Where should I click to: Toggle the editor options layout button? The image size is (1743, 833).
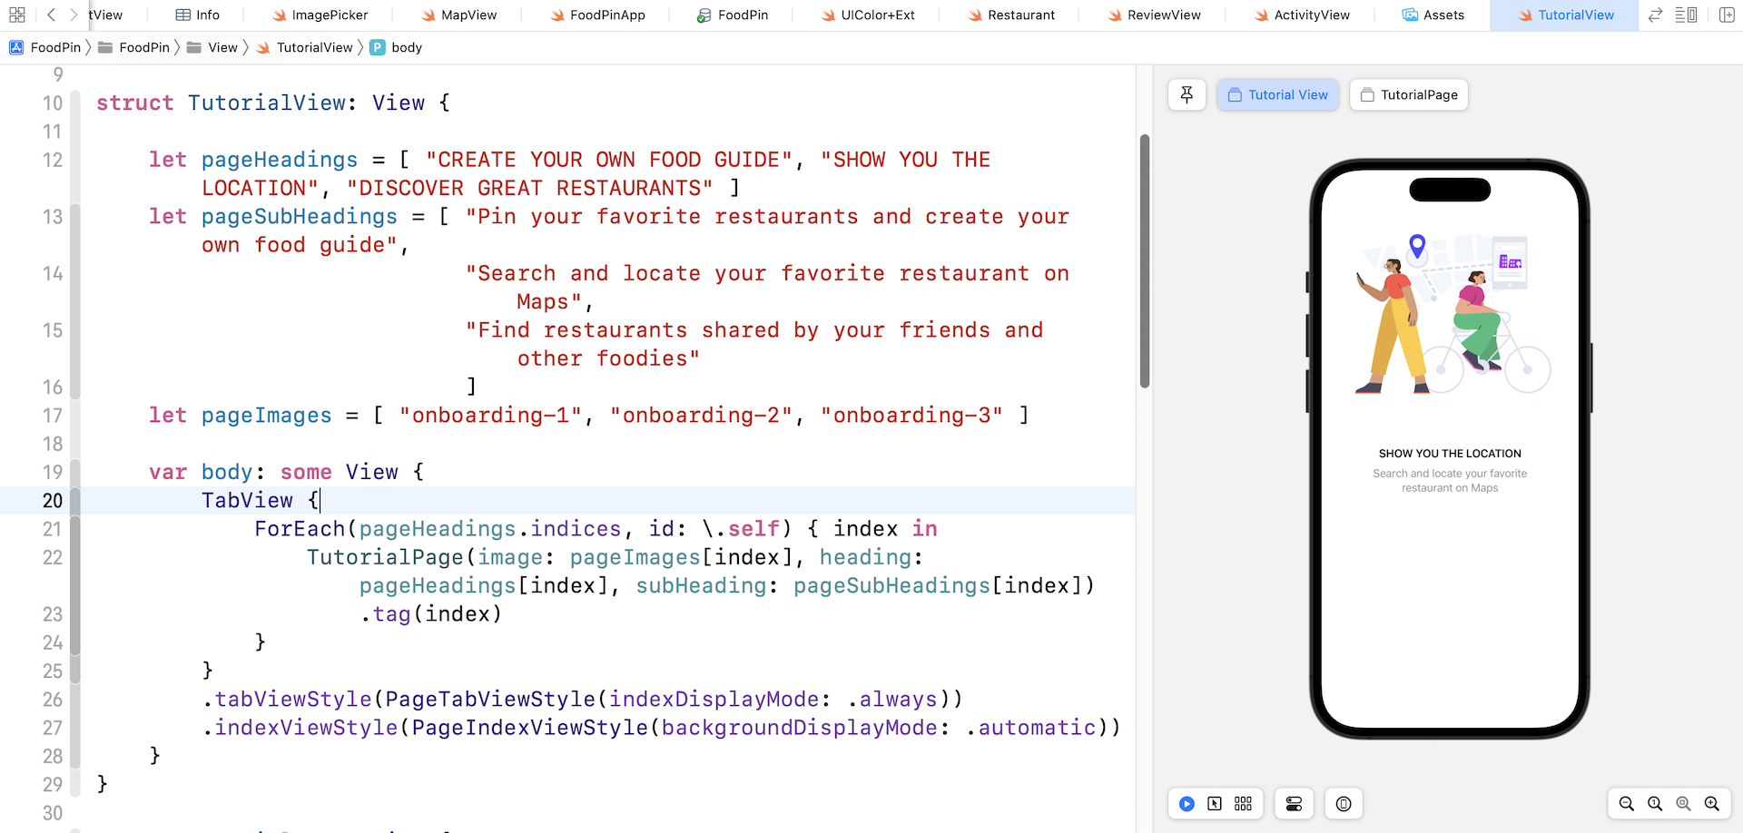tap(1686, 15)
